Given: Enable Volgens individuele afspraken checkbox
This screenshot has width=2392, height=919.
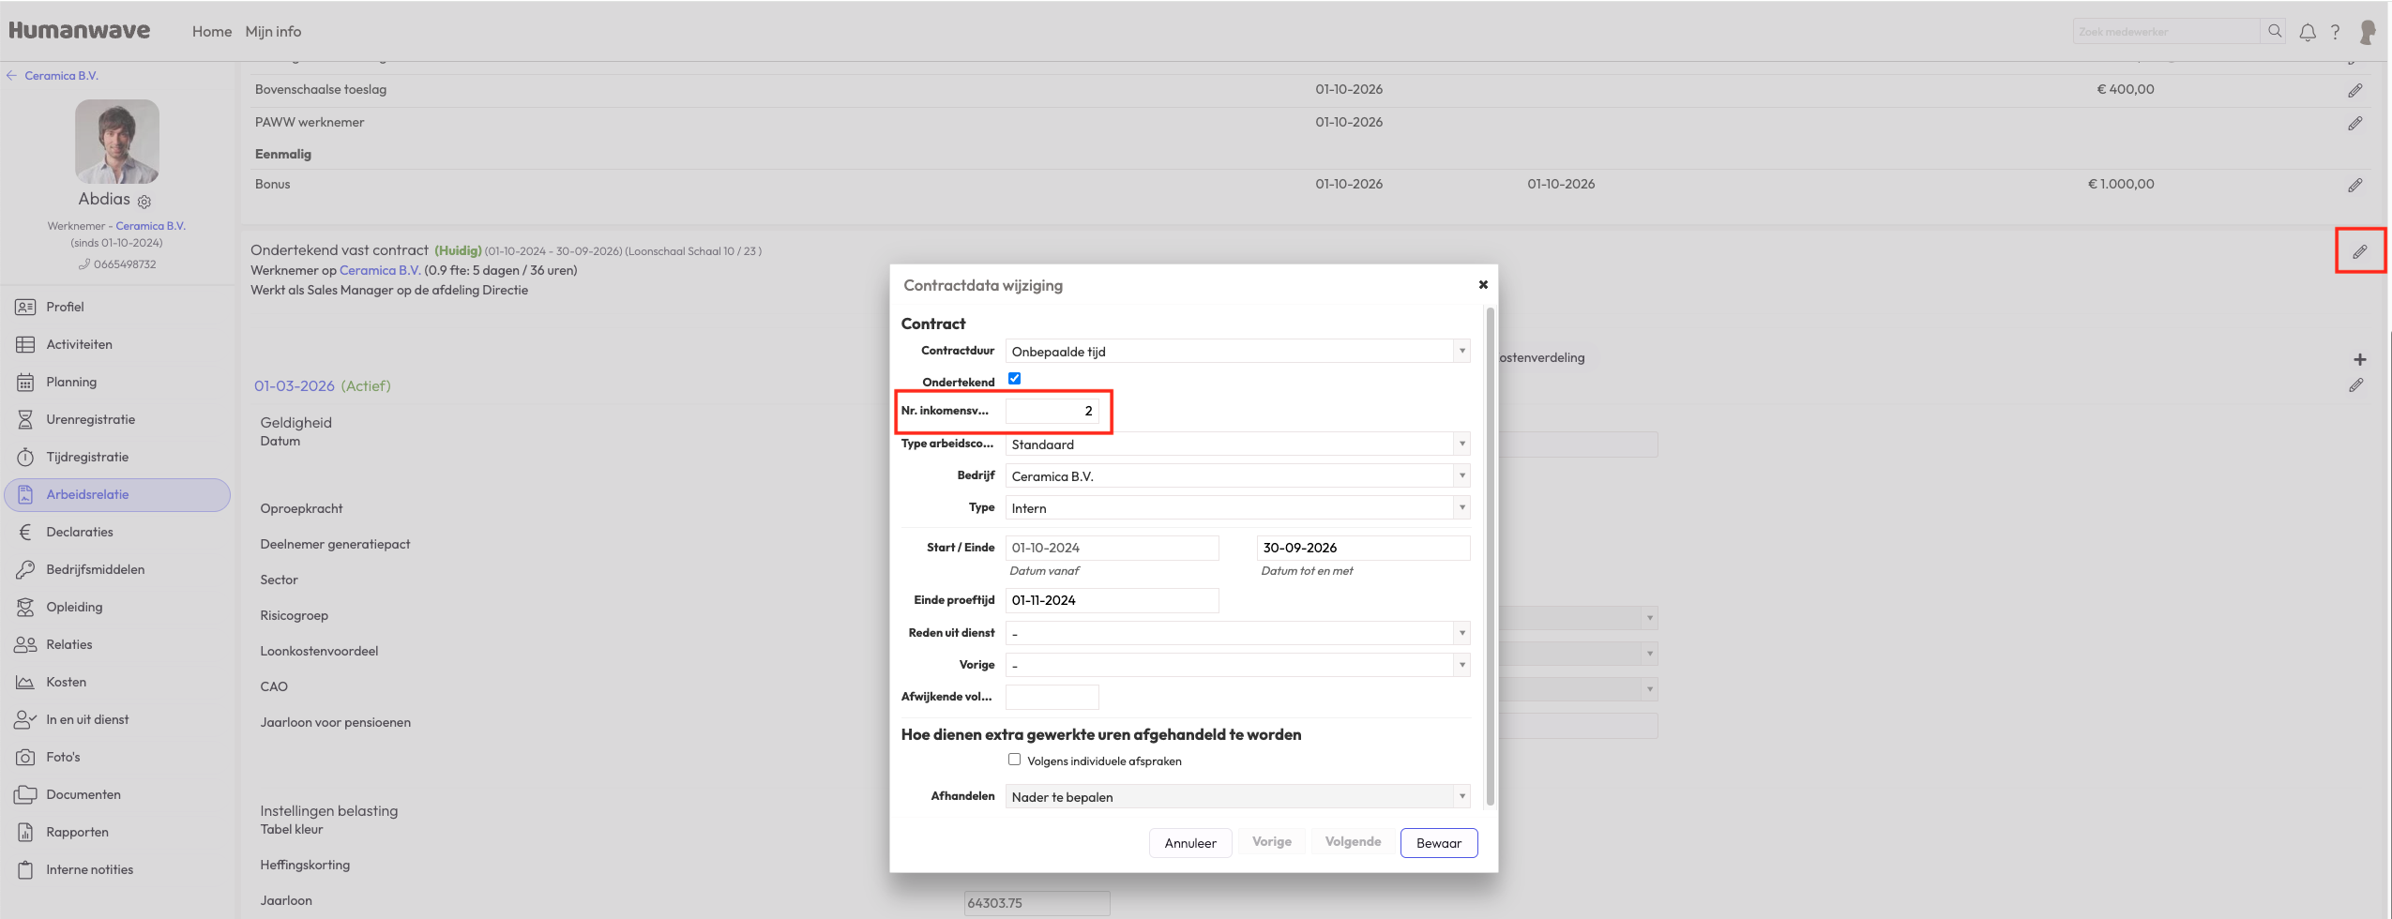Looking at the screenshot, I should tap(1014, 760).
